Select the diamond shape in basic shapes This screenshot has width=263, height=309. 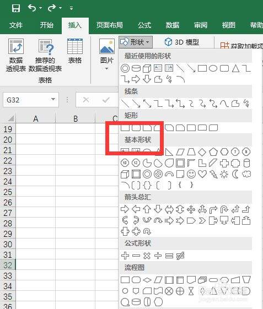pyautogui.click(x=202, y=152)
